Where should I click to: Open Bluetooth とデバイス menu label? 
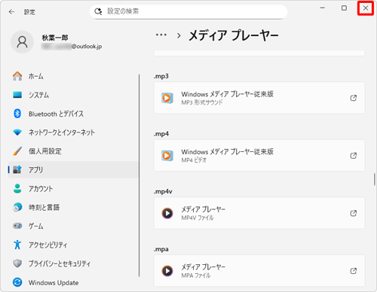click(56, 114)
